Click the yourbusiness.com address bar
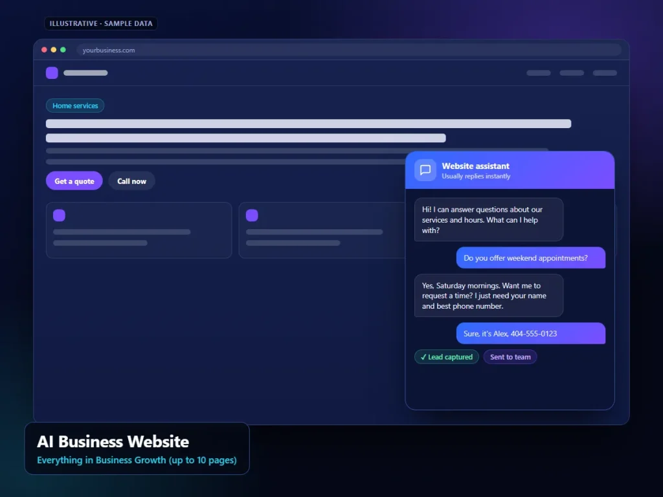The image size is (663, 497). (349, 50)
